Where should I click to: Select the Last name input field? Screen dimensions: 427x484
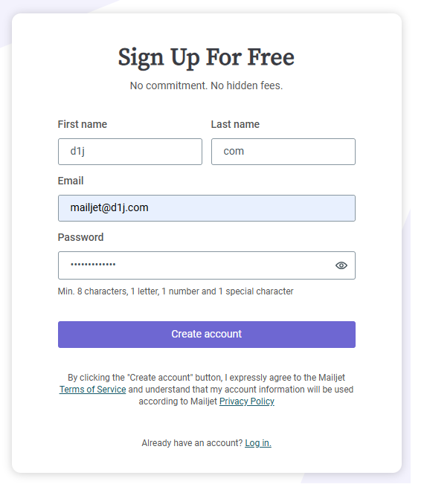(x=283, y=152)
